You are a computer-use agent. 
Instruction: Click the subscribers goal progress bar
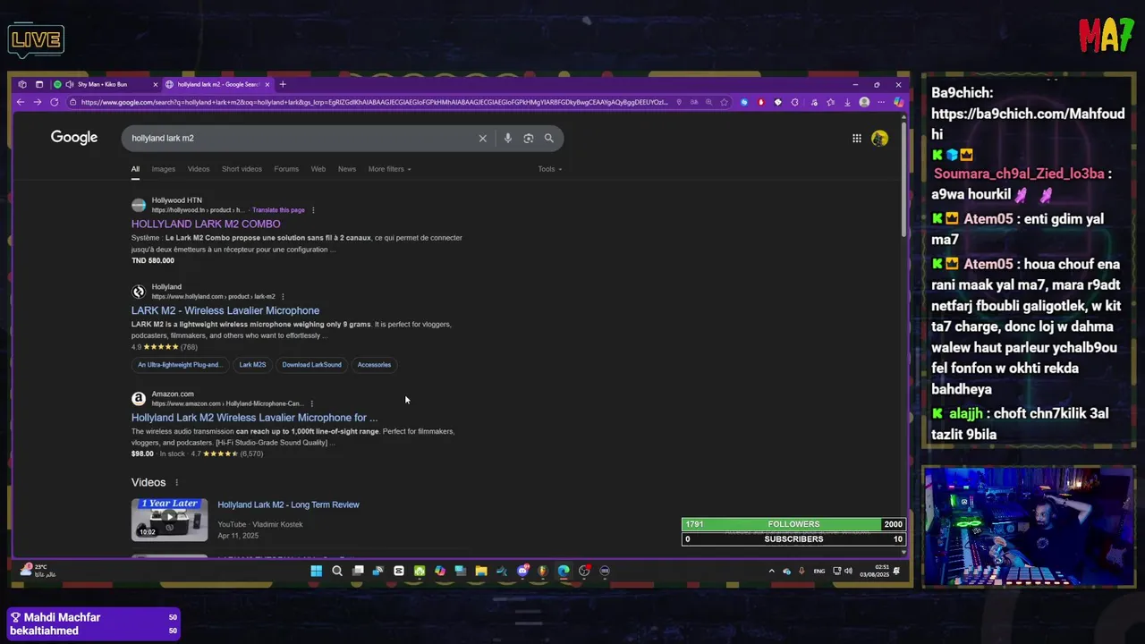(793, 539)
